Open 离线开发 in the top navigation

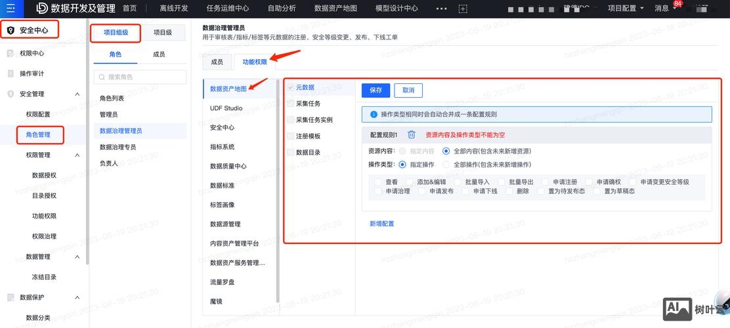174,9
